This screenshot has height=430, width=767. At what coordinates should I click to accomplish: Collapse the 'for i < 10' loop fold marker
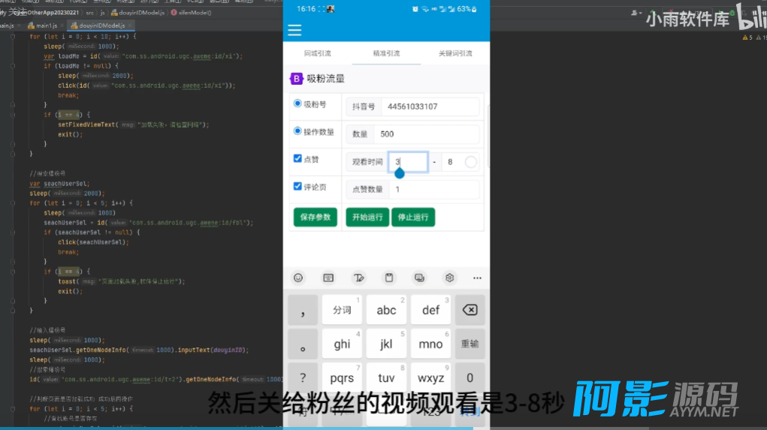tap(13, 37)
